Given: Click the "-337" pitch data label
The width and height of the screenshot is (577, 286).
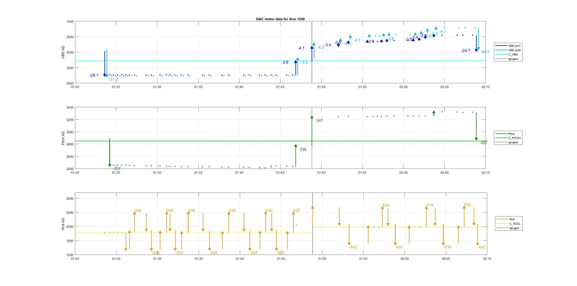Looking at the screenshot, I should tap(117, 169).
